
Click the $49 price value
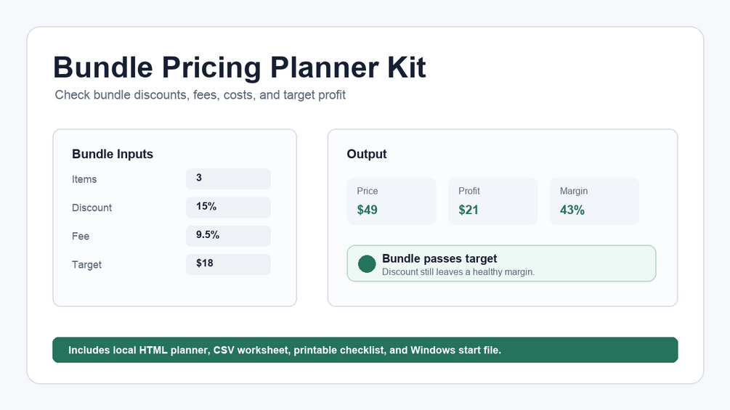click(x=368, y=210)
